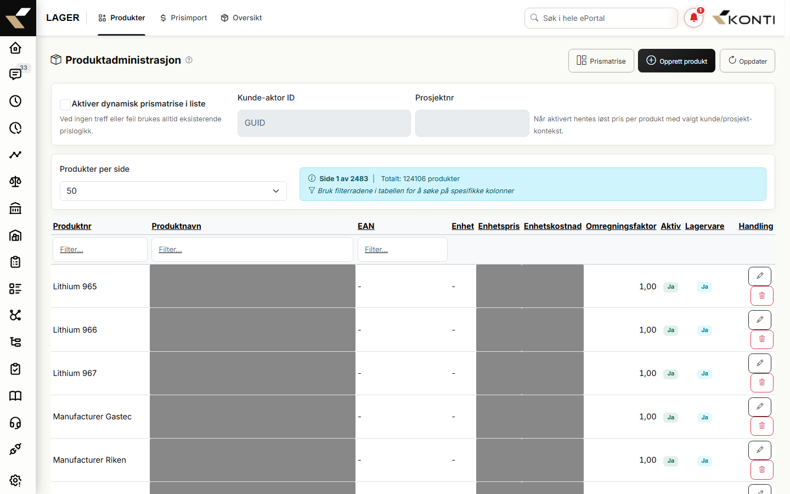Edit the Manufacturer Riken product
The image size is (790, 494).
[x=760, y=450]
